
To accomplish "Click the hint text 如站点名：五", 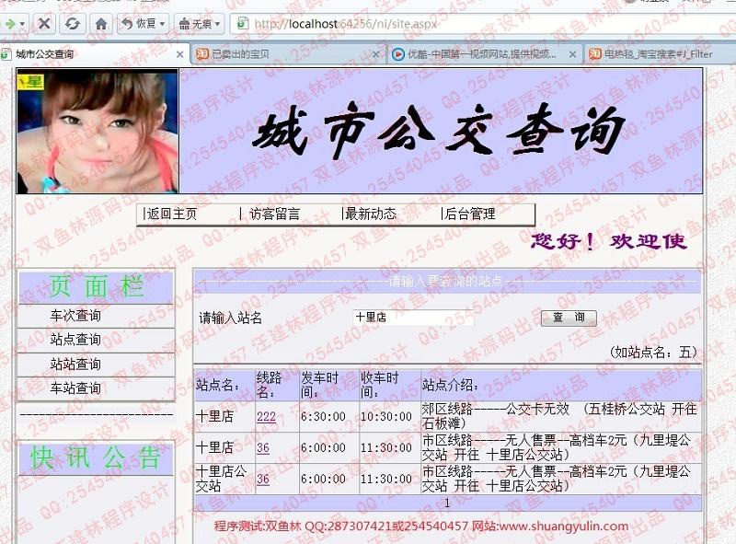I will click(x=654, y=352).
